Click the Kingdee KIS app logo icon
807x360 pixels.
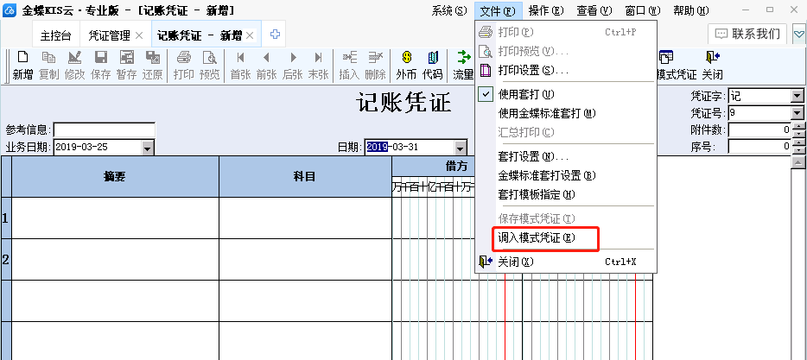click(10, 9)
